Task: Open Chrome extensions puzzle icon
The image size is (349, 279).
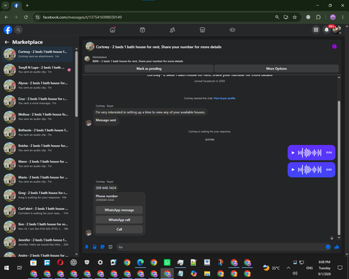Action: click(x=318, y=17)
